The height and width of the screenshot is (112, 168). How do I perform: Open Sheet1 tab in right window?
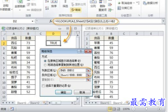point(105,103)
